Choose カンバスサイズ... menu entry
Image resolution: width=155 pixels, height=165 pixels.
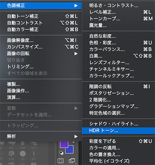coord(41,47)
